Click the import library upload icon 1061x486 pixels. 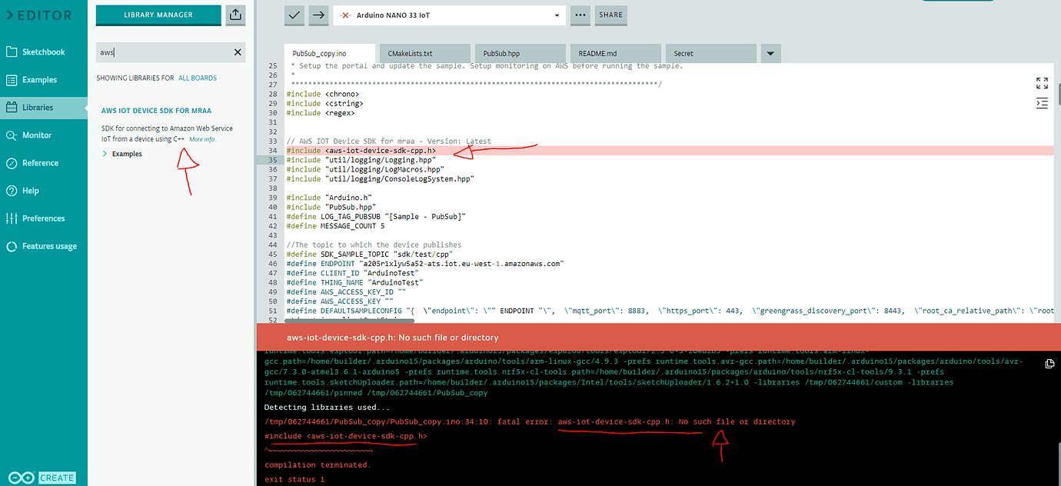pos(235,14)
